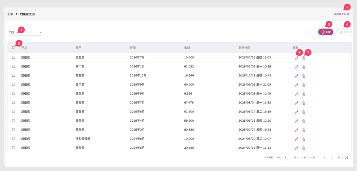Viewport: 357px width, 171px height.
Task: Delete the 2025年2月 record
Action: click(304, 130)
